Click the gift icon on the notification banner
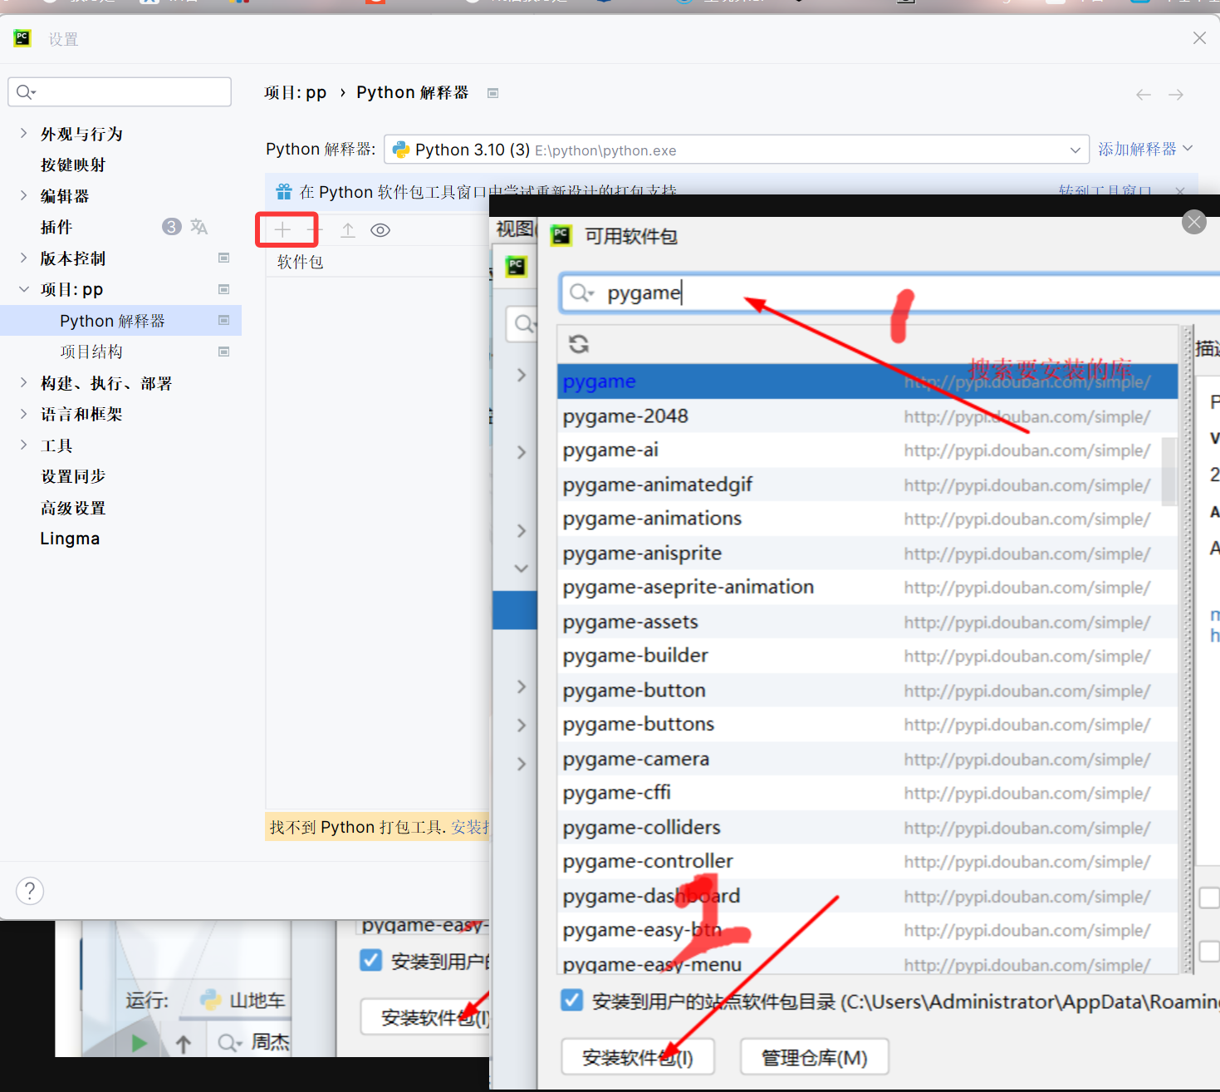The image size is (1220, 1092). pos(284,192)
